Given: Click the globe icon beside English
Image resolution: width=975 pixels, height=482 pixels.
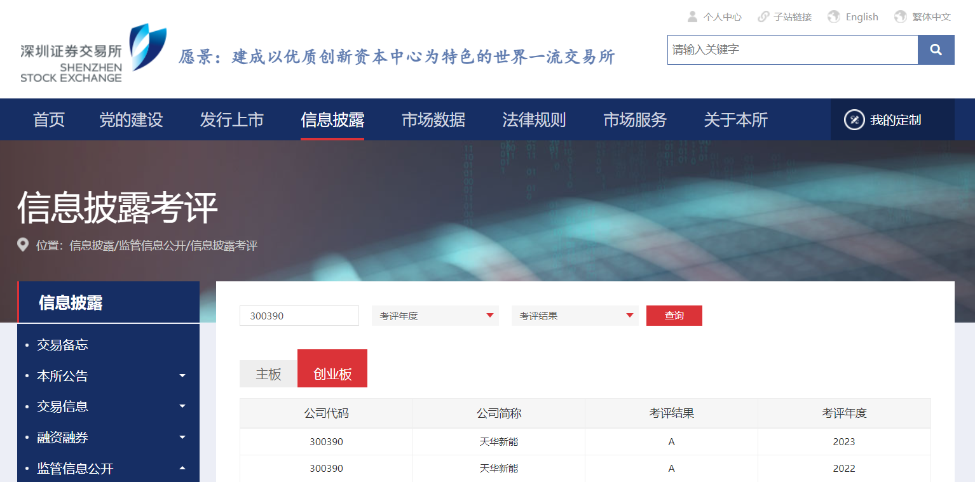Looking at the screenshot, I should [x=834, y=17].
